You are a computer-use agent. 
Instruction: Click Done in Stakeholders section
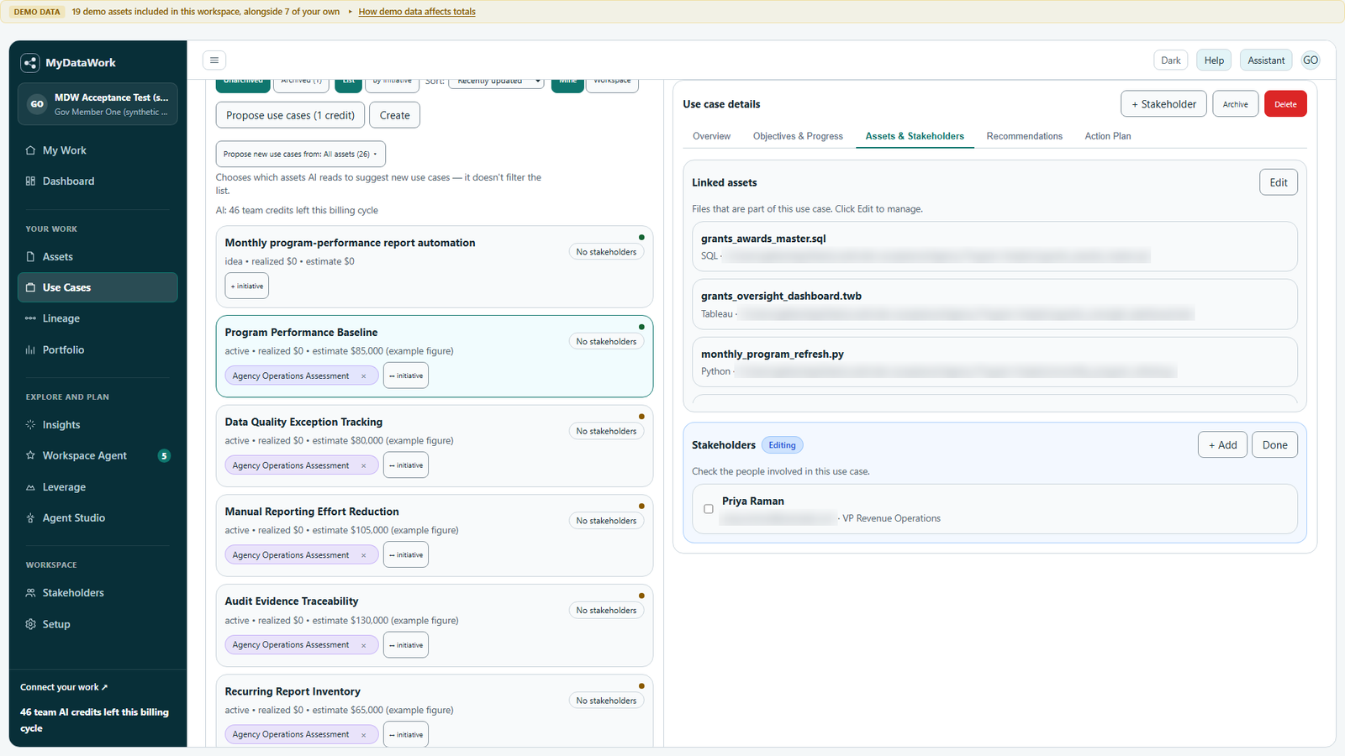click(1274, 445)
